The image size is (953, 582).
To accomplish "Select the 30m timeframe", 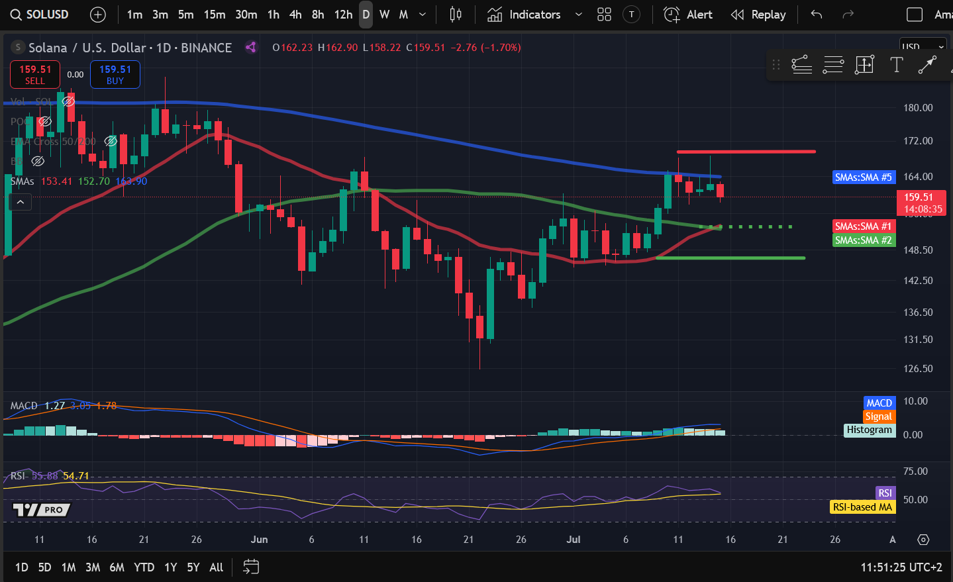I will coord(246,15).
